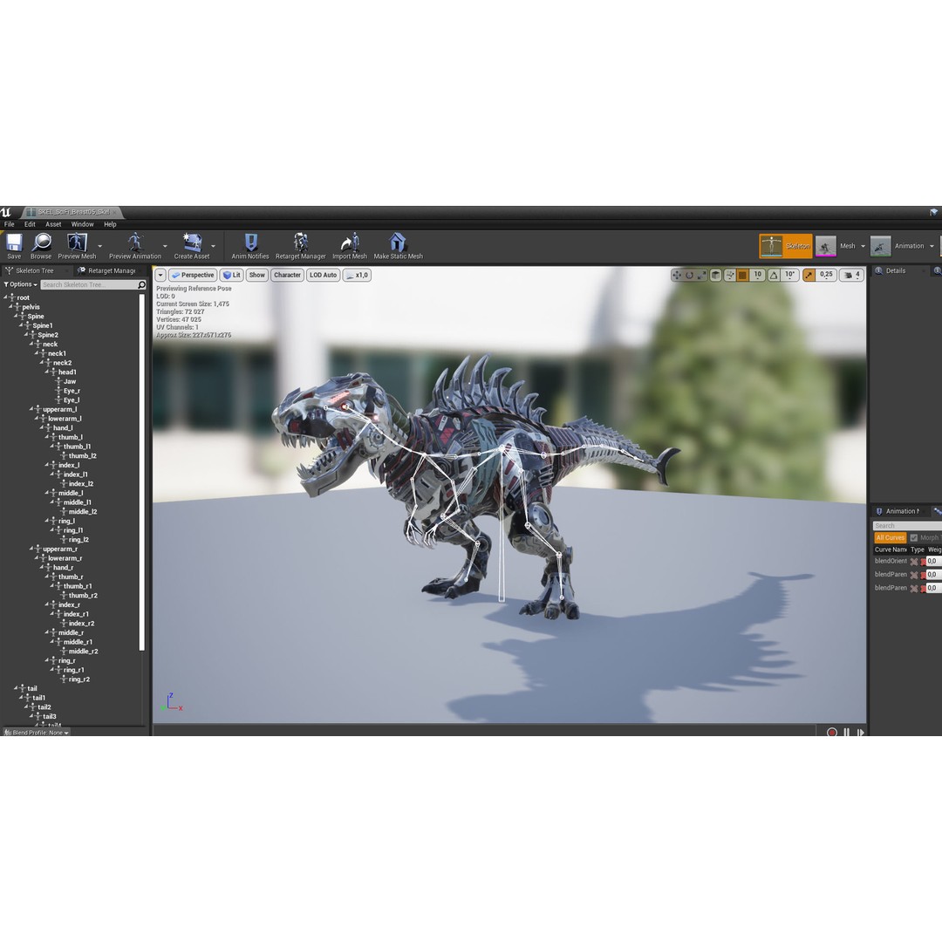Toggle scale snapping in viewport

tap(809, 275)
